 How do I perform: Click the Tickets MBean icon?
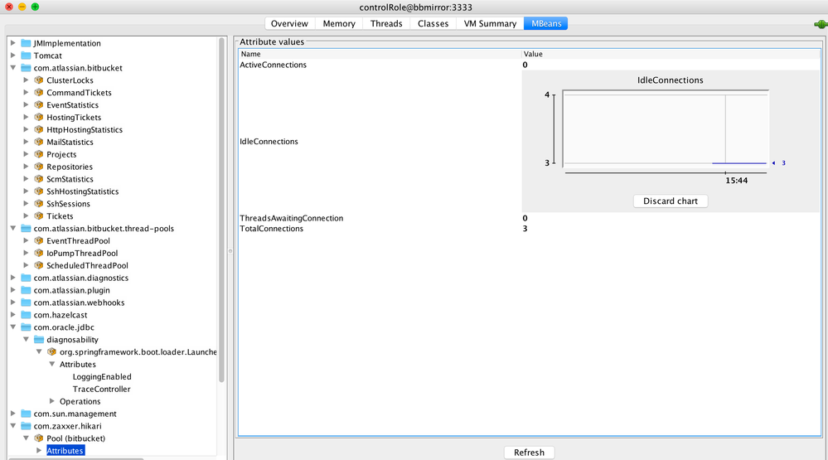click(x=39, y=216)
